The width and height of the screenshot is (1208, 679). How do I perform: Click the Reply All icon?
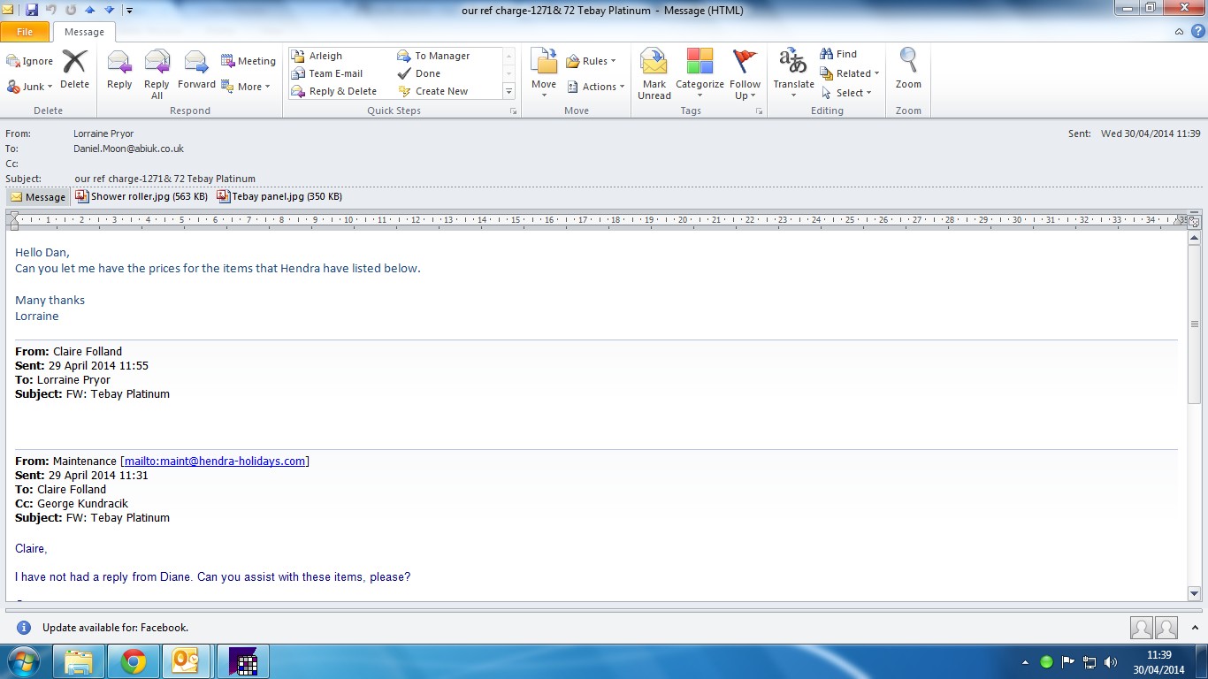(157, 72)
